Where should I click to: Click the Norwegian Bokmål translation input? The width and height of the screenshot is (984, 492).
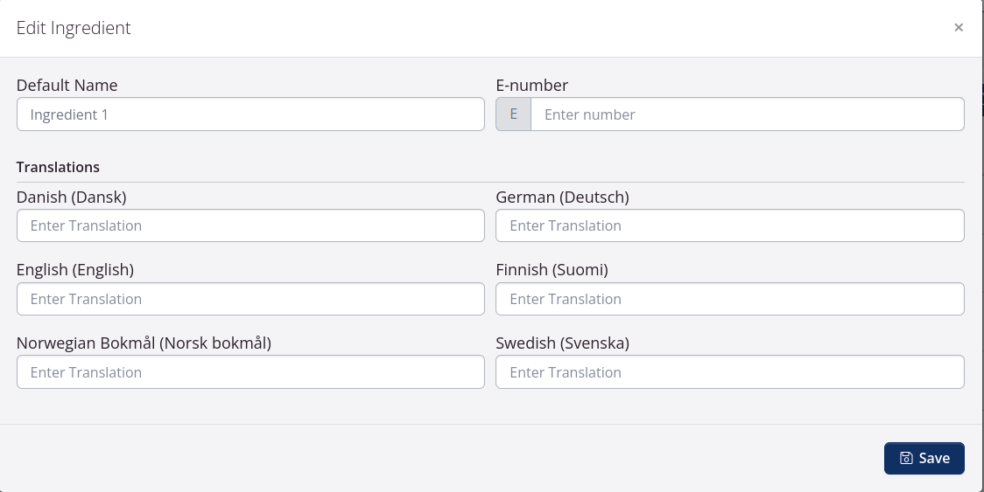250,372
